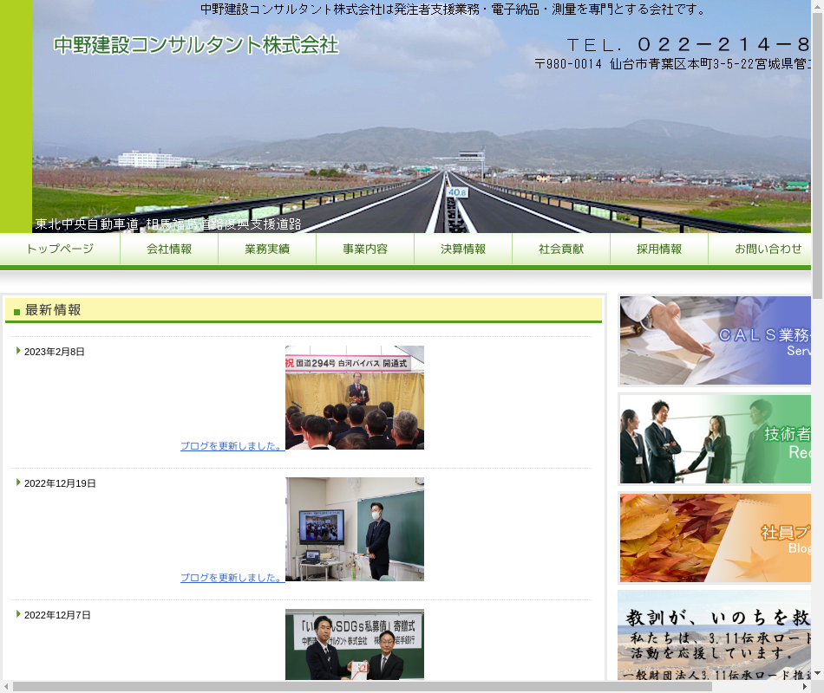Open the 社員ブログ autumn leaves banner

[x=716, y=538]
